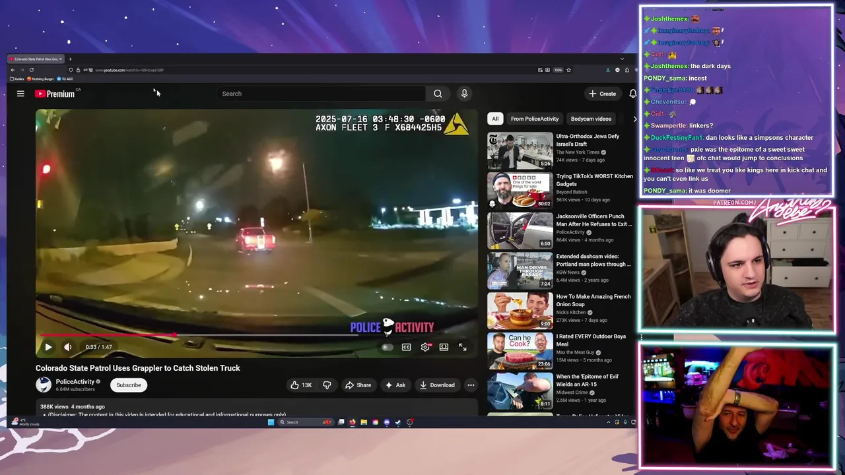
Task: Open more actions three-dot menu
Action: [471, 385]
